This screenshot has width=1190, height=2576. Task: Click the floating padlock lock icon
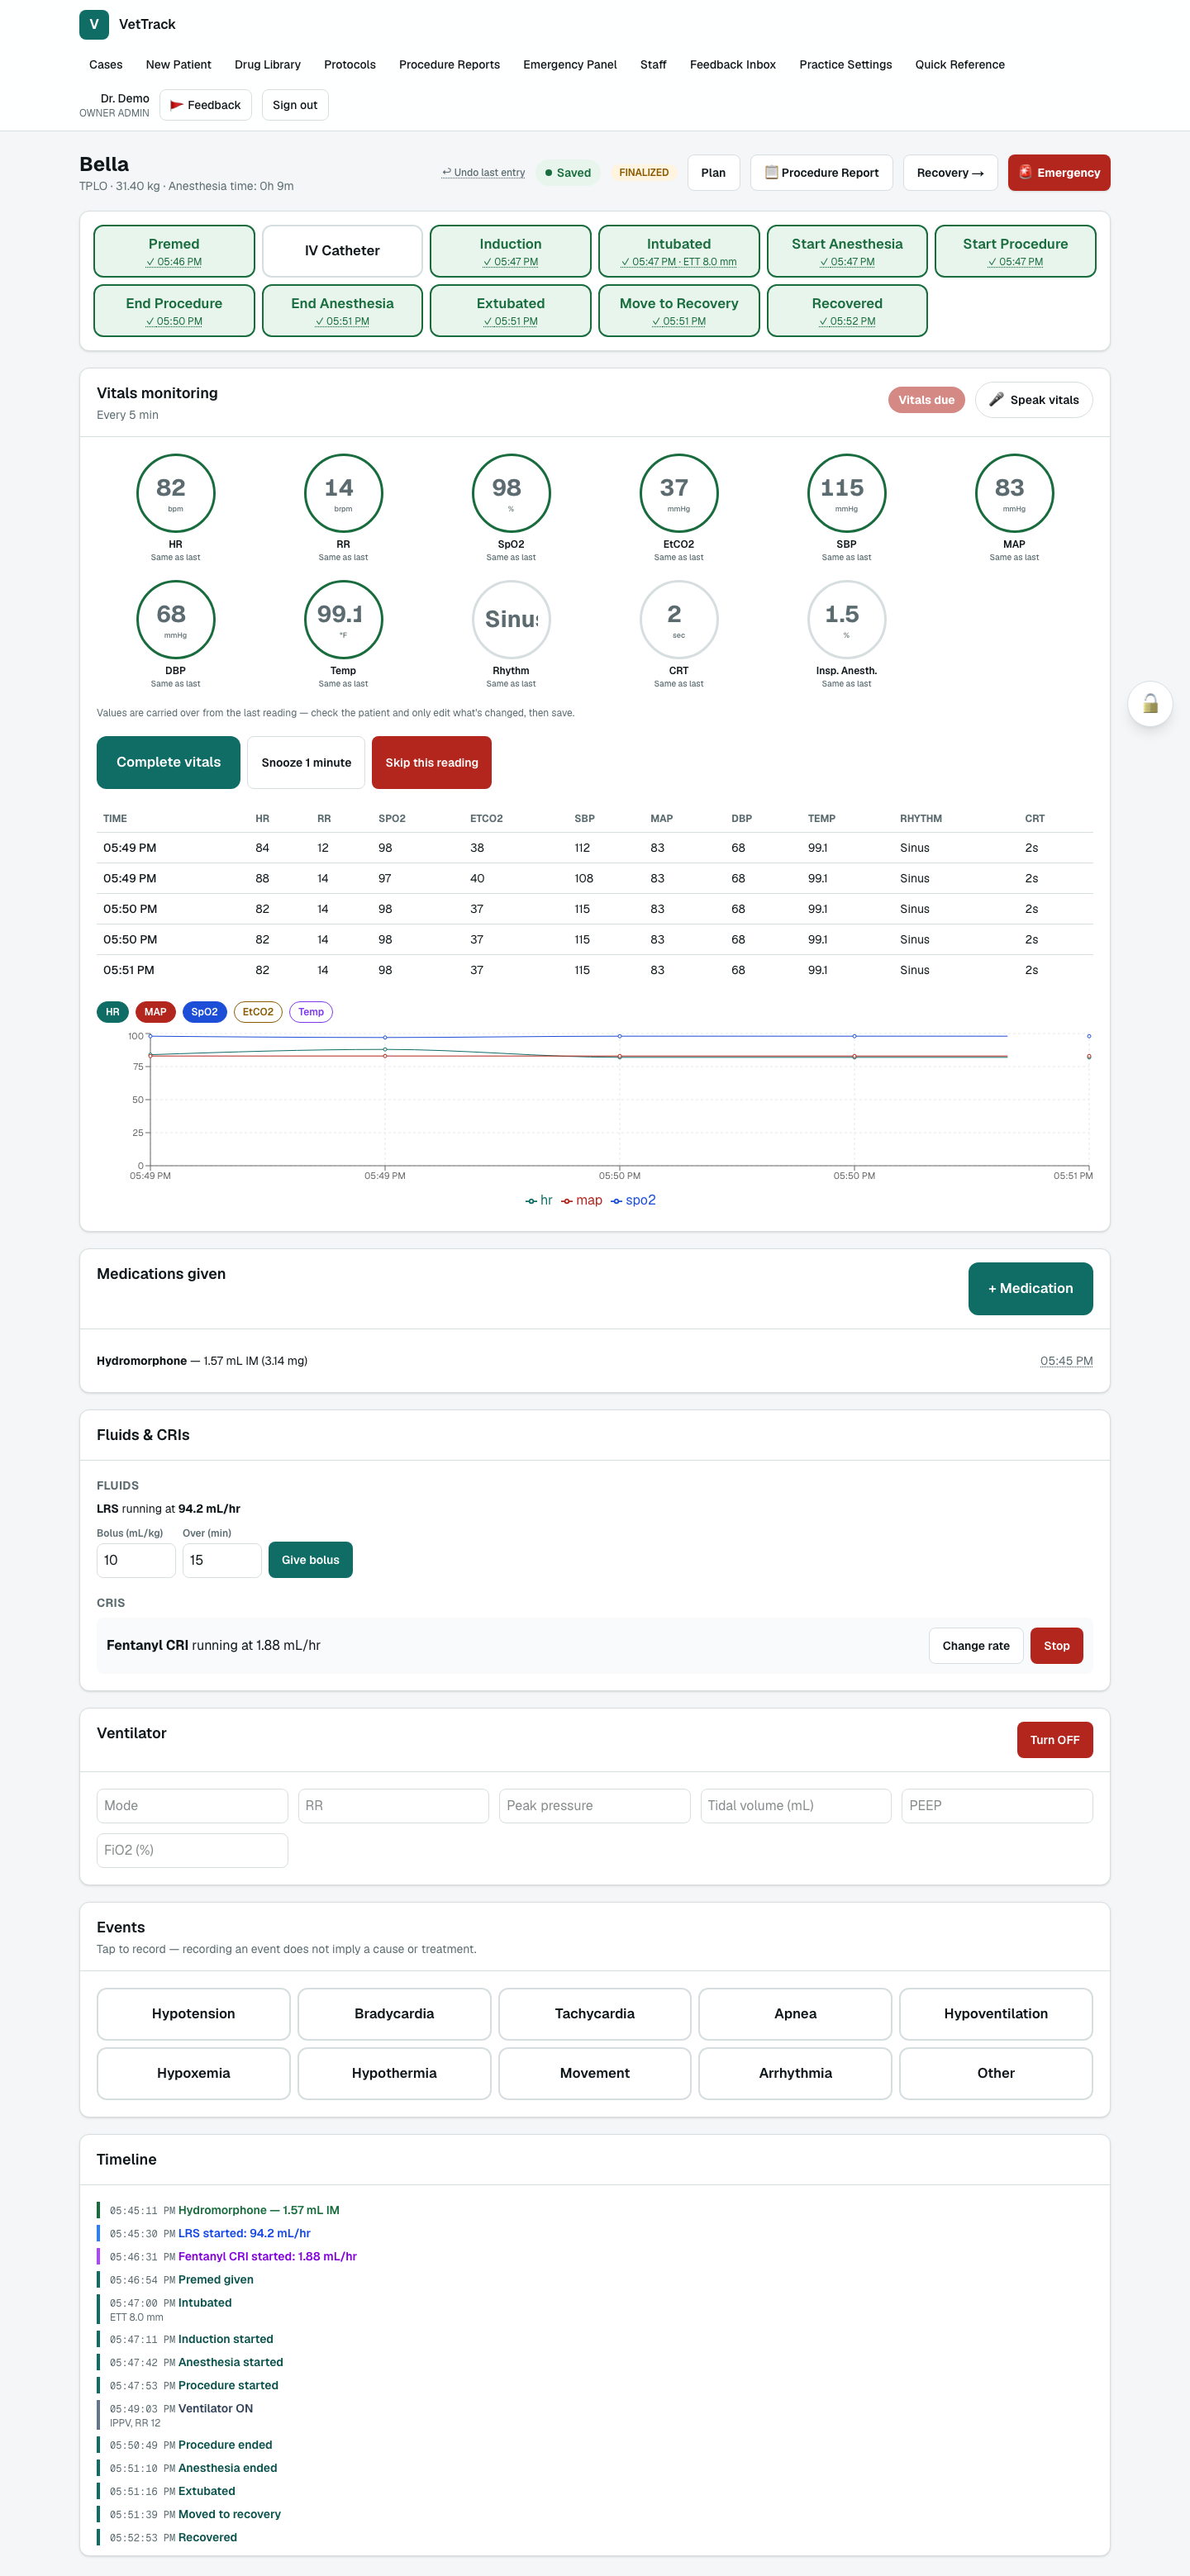click(x=1150, y=704)
